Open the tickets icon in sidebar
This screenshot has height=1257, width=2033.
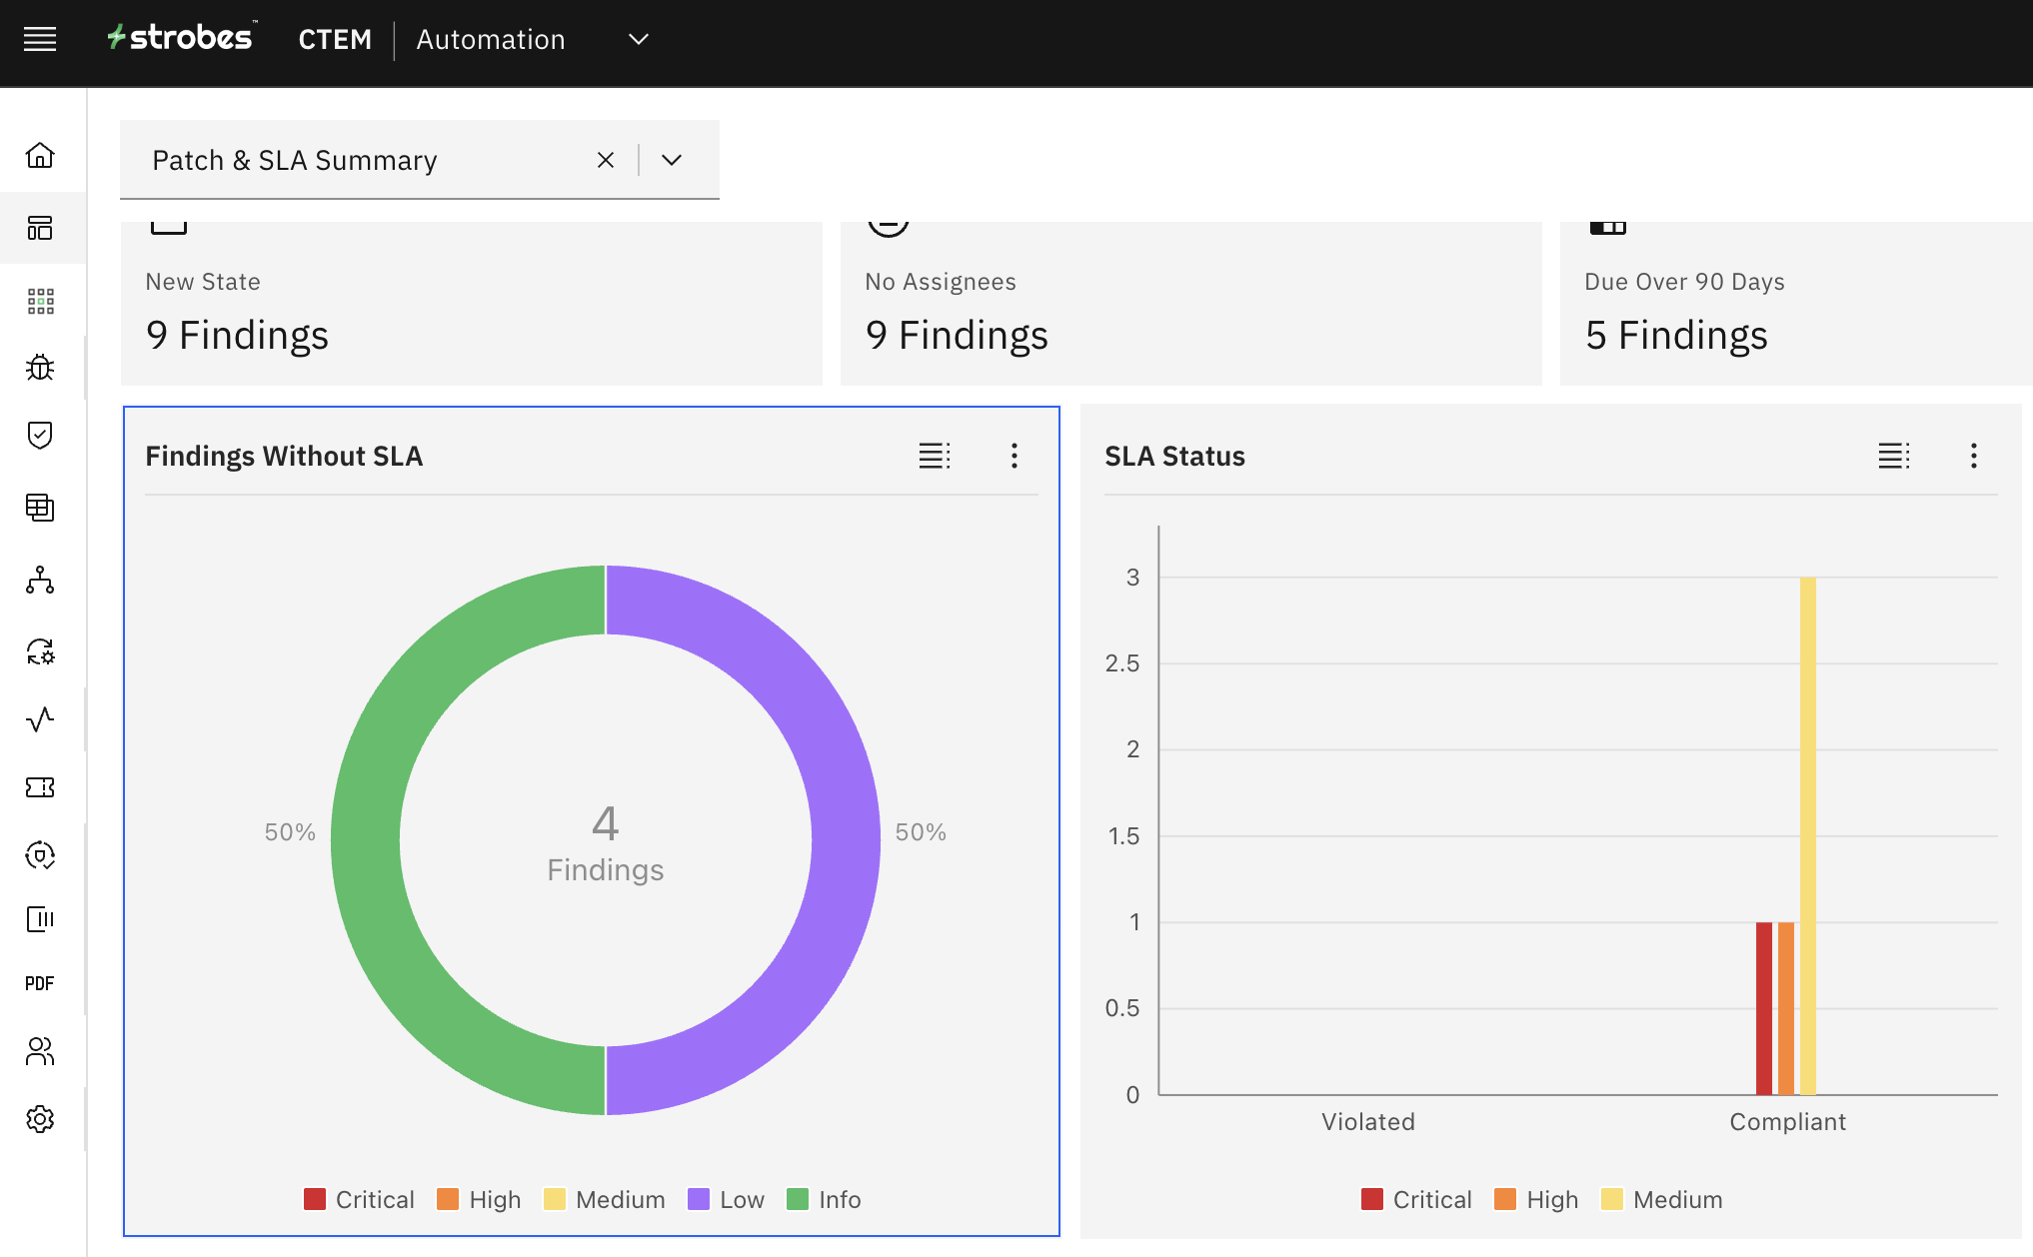point(40,787)
